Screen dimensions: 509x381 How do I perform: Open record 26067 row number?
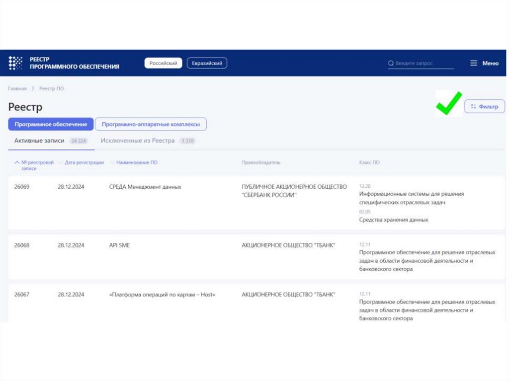[22, 295]
